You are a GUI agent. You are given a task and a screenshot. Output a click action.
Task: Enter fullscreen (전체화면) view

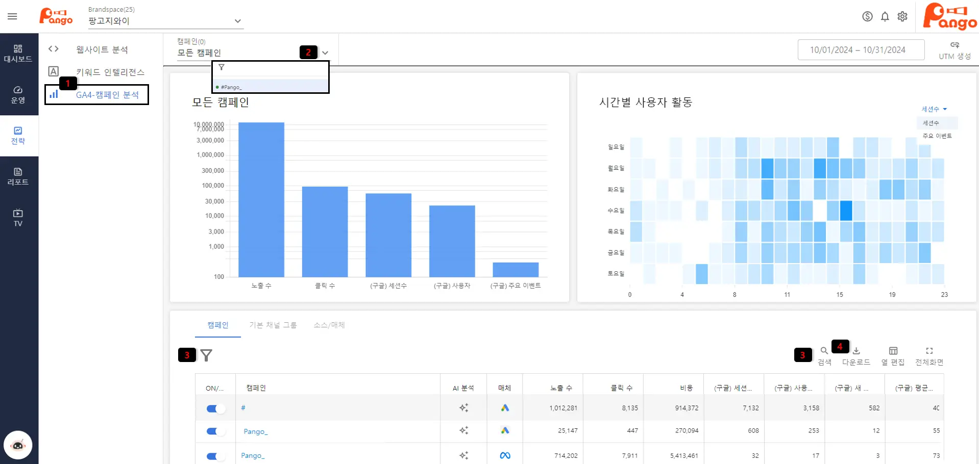coord(929,355)
